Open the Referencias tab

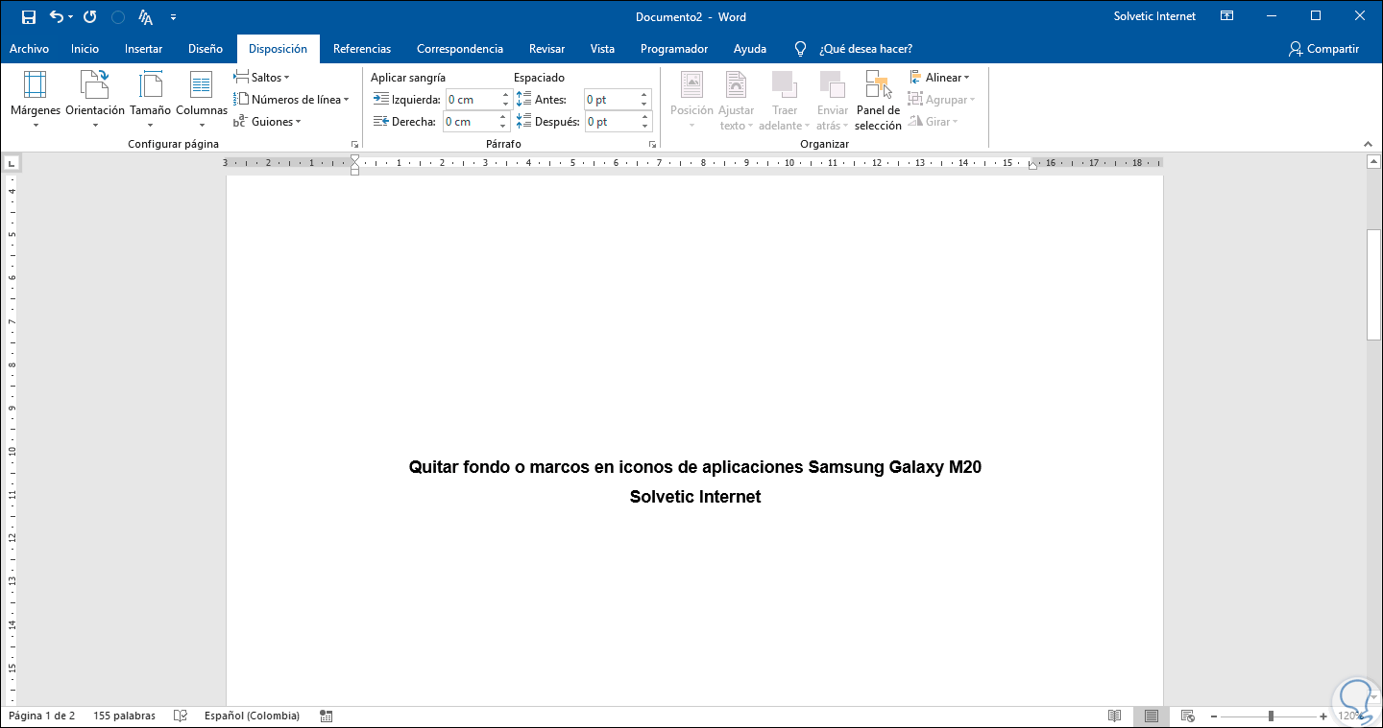[x=362, y=49]
